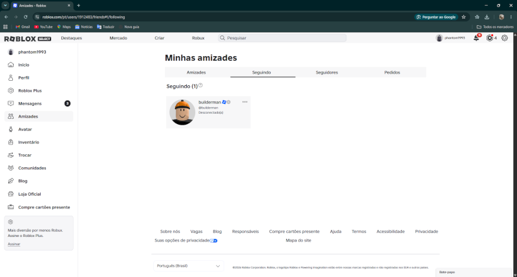The height and width of the screenshot is (277, 517).
Task: Click the magnifier icon in search box
Action: point(222,38)
